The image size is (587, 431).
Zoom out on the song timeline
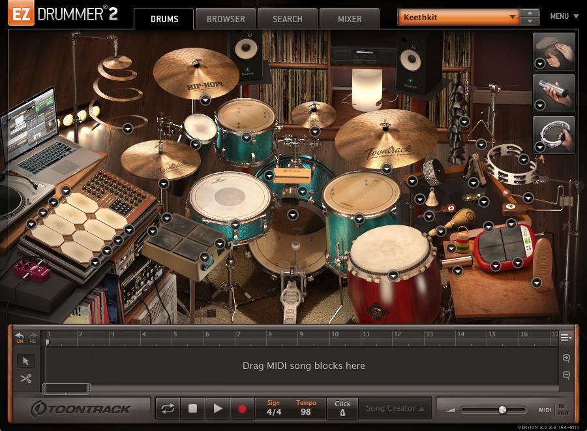(x=566, y=375)
